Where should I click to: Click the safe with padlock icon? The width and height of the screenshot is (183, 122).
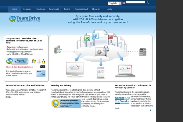102,51
